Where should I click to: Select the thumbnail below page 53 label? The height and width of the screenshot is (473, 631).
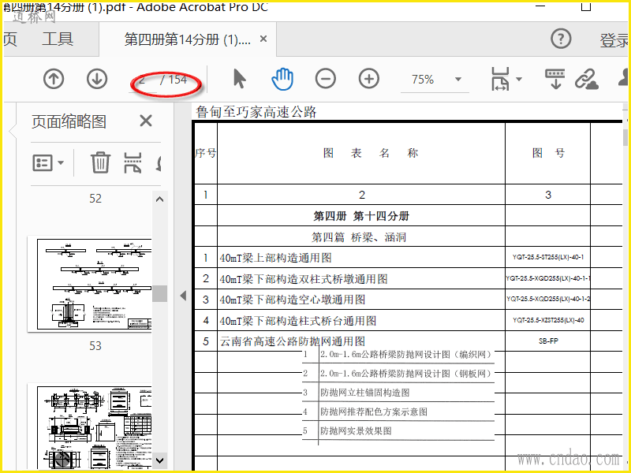pos(89,426)
